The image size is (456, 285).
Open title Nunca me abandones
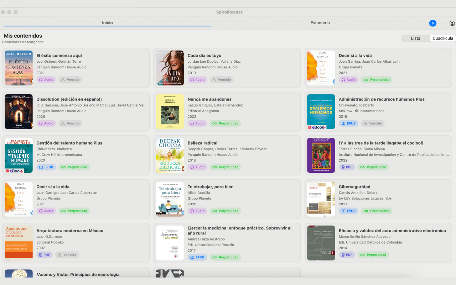click(x=209, y=99)
